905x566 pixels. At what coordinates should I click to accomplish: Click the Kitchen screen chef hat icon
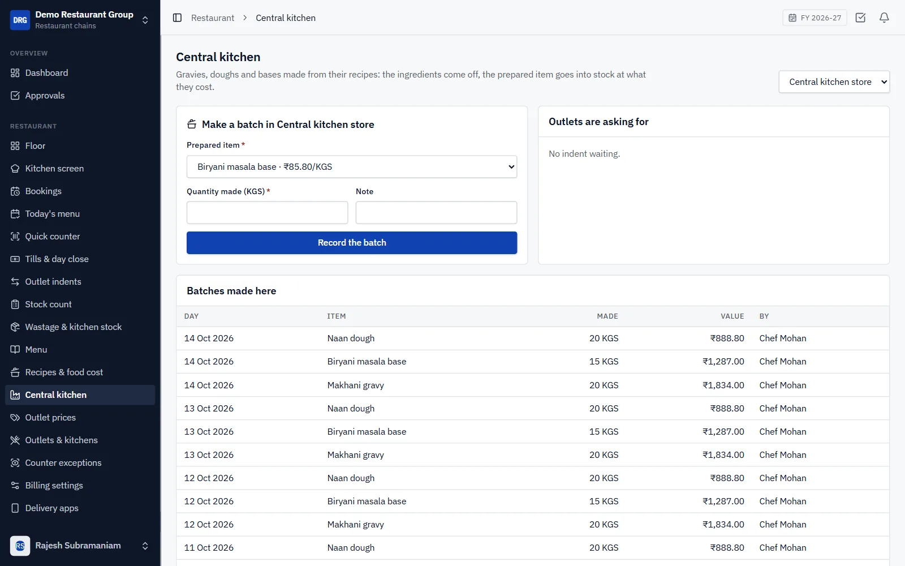(x=15, y=168)
